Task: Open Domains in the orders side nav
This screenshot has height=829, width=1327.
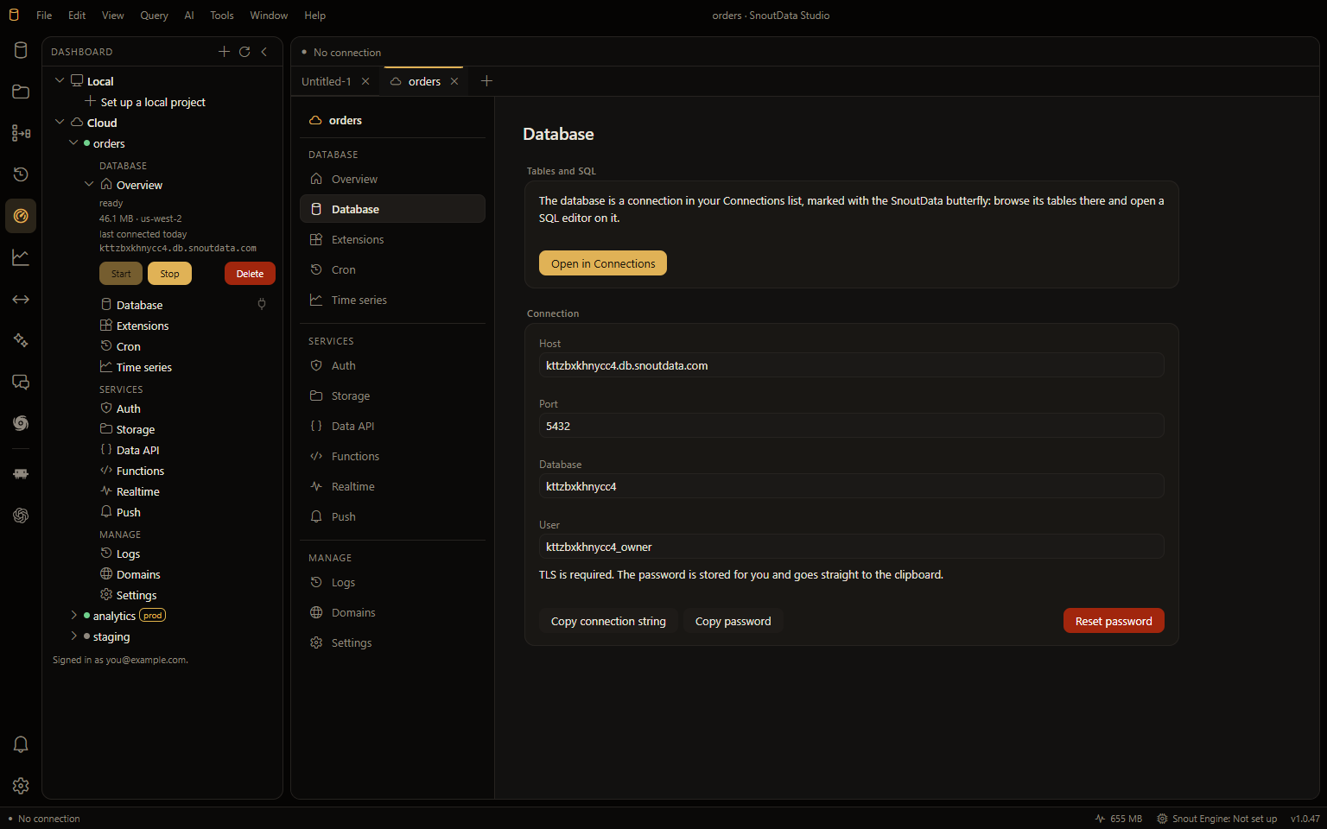Action: click(x=392, y=612)
